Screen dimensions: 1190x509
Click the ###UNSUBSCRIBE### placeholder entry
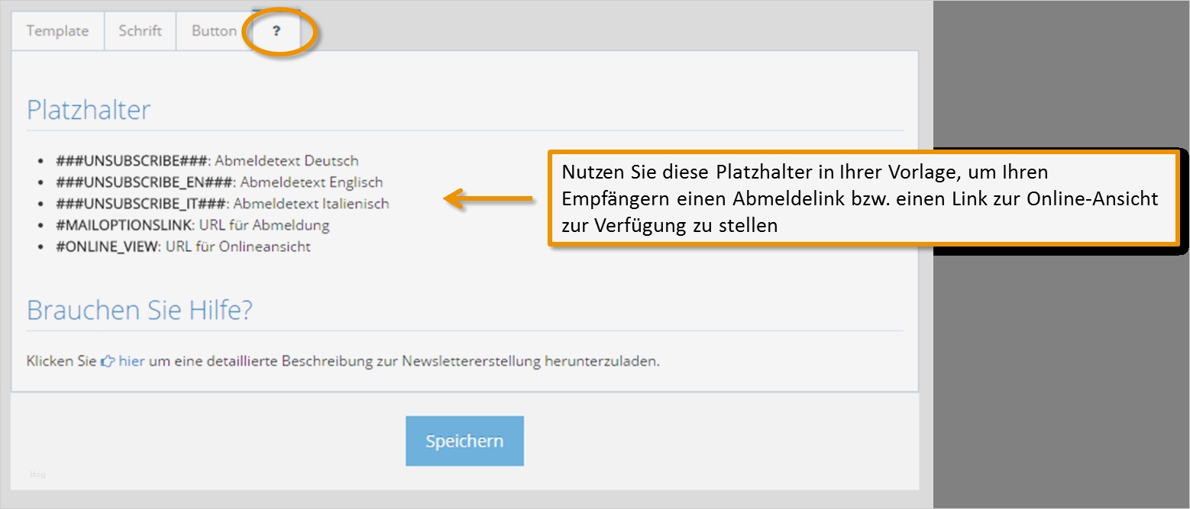tap(130, 160)
